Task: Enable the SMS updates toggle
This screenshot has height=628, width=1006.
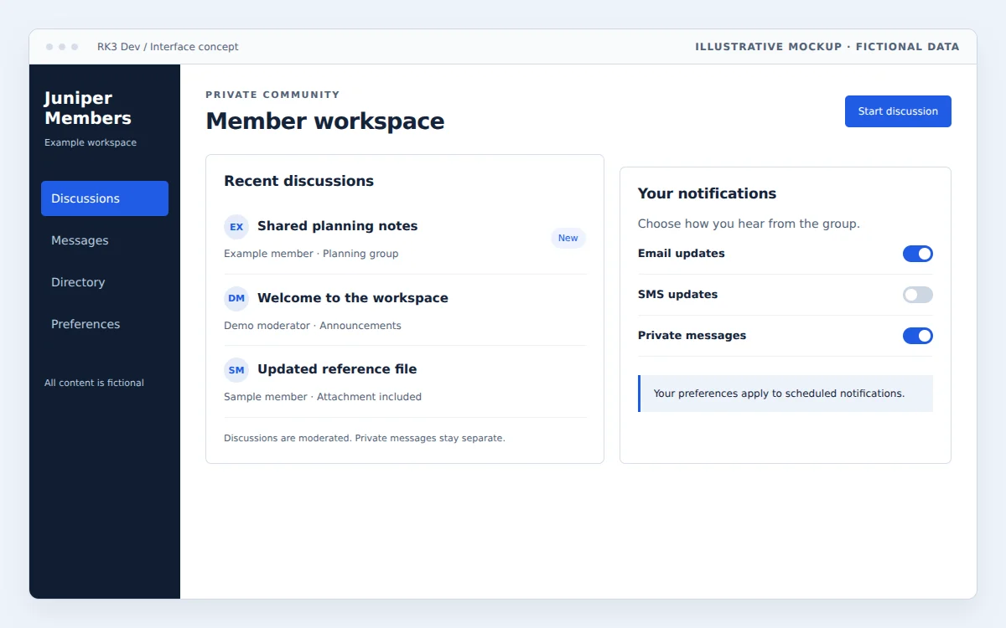Action: (x=917, y=295)
